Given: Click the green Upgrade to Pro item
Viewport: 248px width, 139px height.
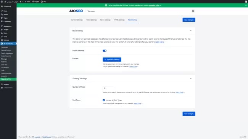Looking at the screenshot, I should click(x=8, y=79).
